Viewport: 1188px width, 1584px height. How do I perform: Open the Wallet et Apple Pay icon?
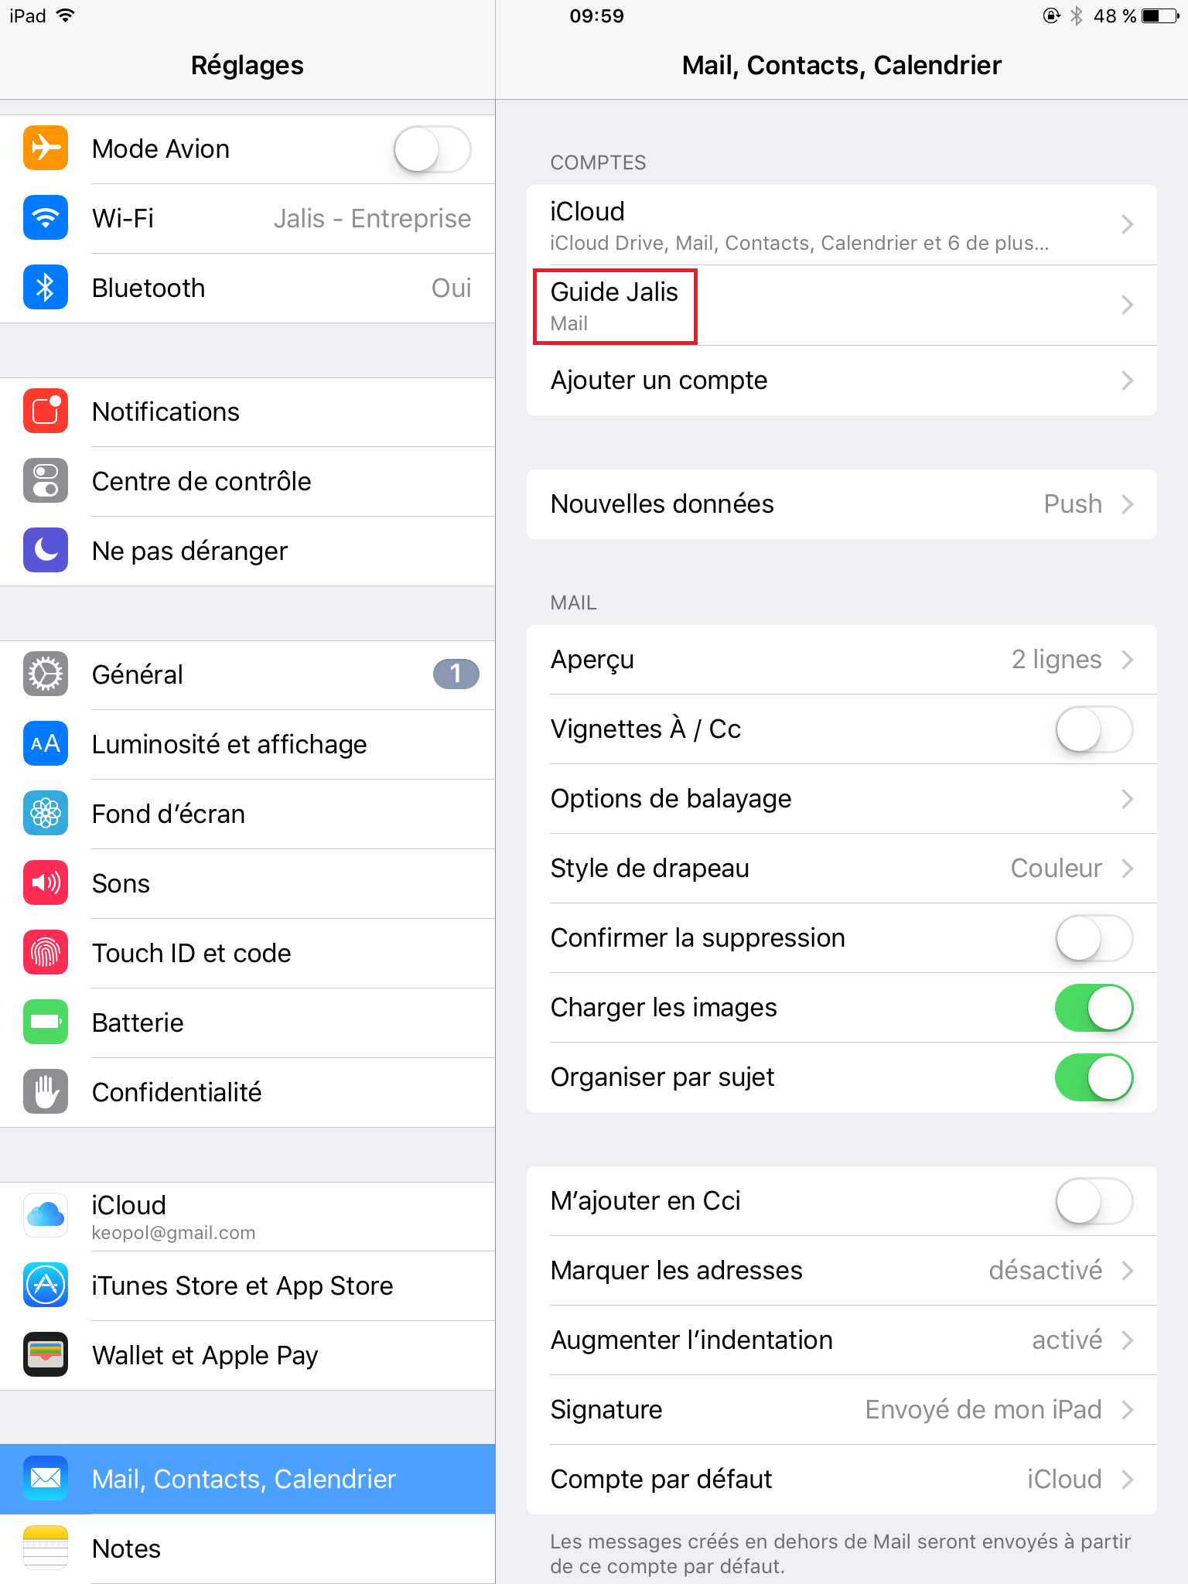point(46,1355)
